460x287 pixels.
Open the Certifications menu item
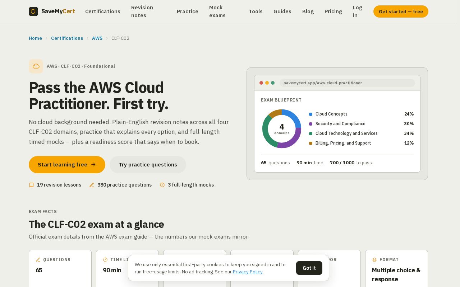[x=103, y=11]
